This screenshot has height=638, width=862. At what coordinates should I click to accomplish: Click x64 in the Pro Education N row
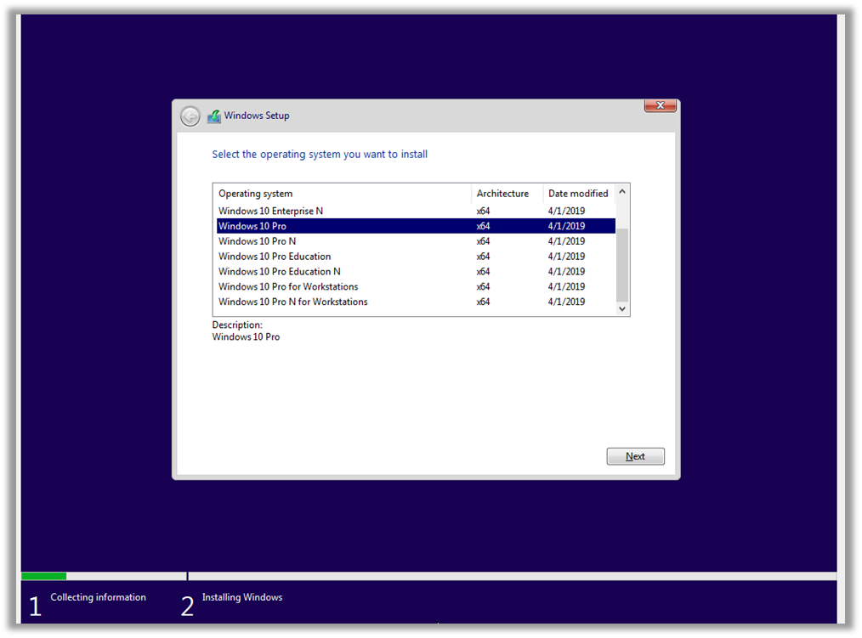point(483,272)
